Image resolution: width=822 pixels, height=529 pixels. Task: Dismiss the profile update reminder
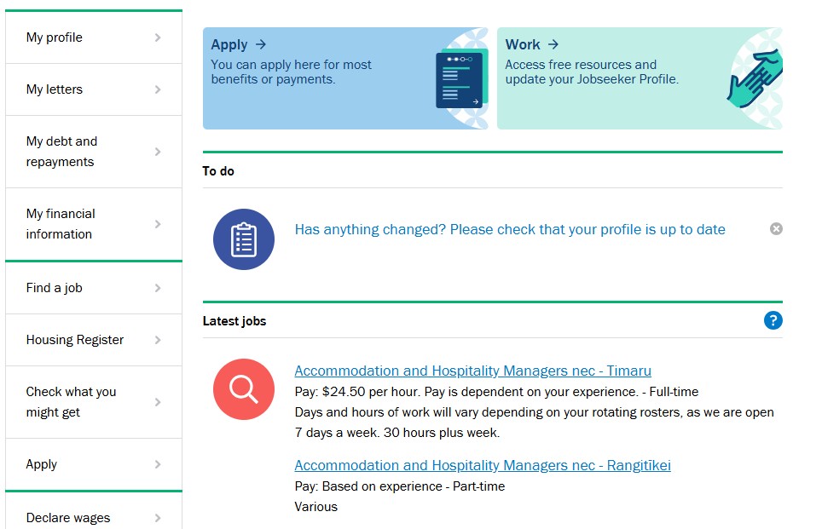776,228
